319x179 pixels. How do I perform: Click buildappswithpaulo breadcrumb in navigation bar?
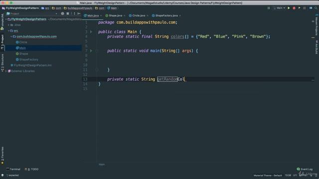(x=78, y=8)
